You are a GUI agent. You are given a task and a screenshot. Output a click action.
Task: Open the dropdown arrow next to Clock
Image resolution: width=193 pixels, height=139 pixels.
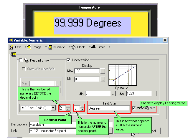(x=88, y=47)
